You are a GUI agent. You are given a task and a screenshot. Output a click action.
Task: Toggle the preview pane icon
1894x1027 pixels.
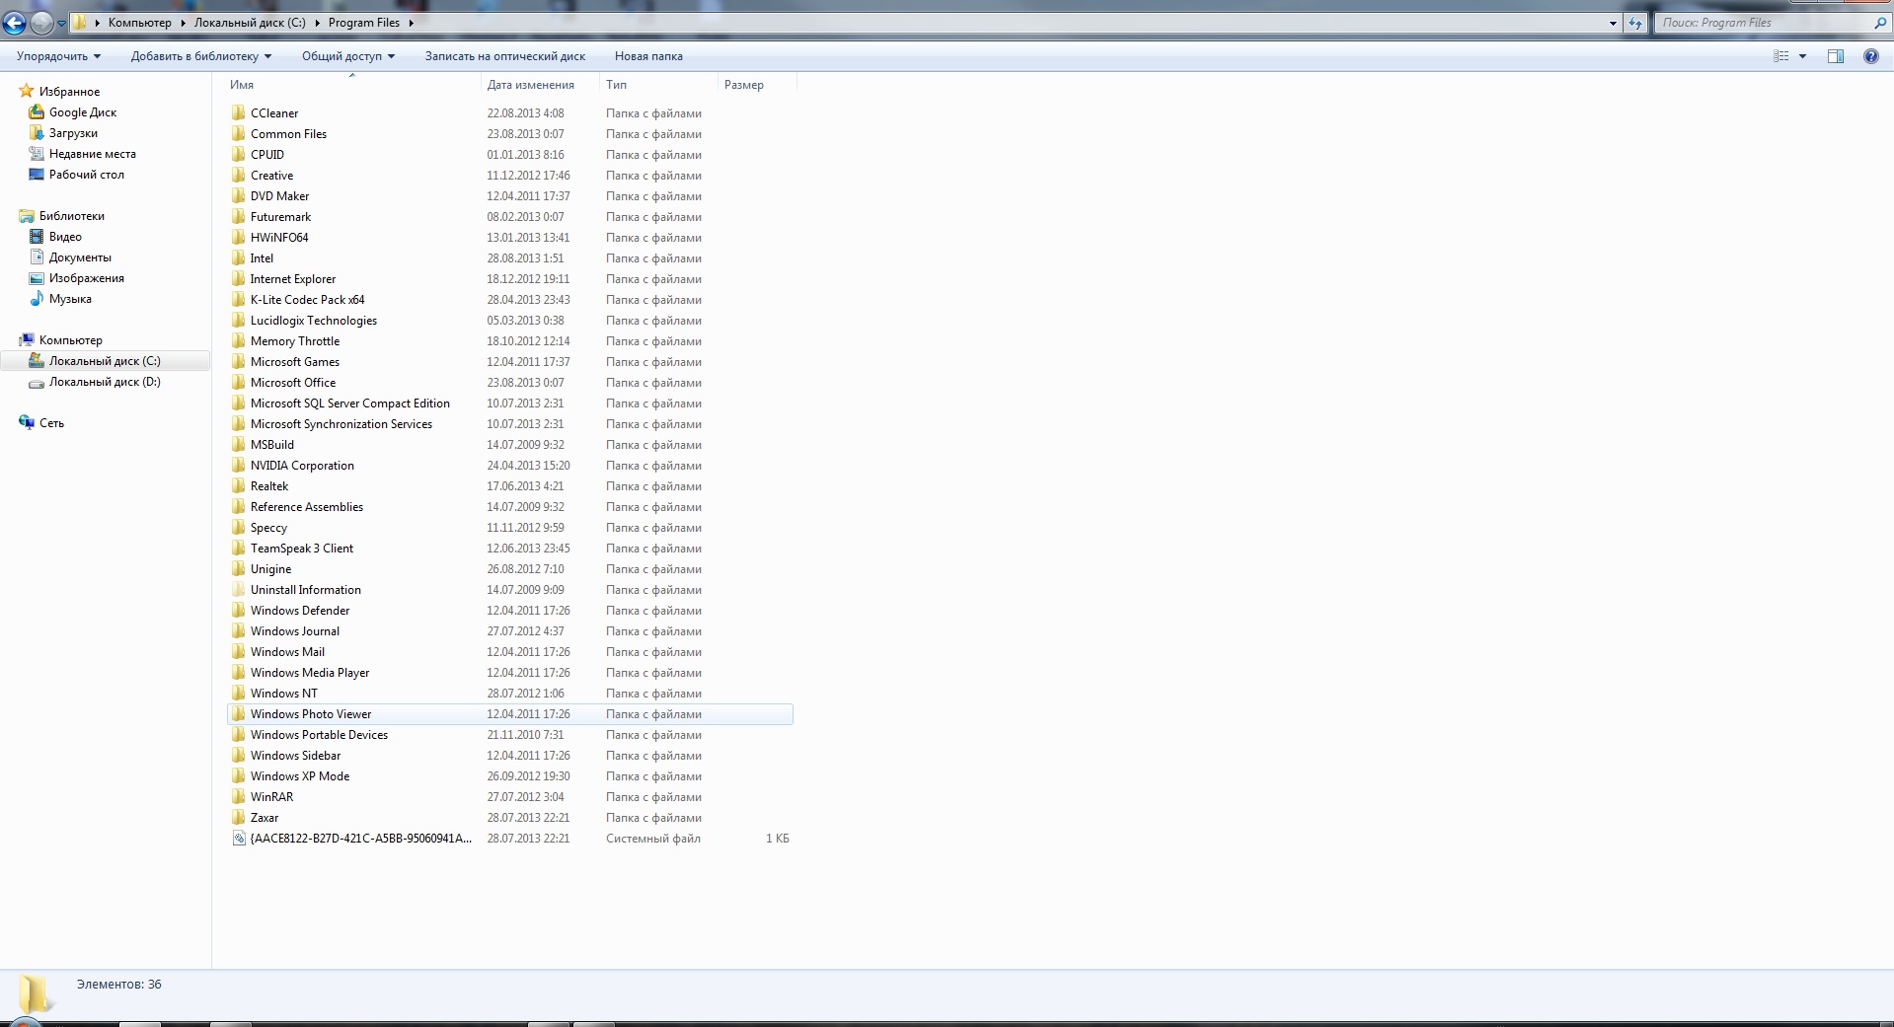pyautogui.click(x=1836, y=56)
